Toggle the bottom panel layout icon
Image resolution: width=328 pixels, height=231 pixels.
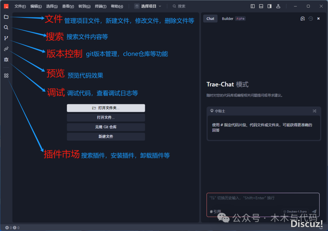[261, 6]
